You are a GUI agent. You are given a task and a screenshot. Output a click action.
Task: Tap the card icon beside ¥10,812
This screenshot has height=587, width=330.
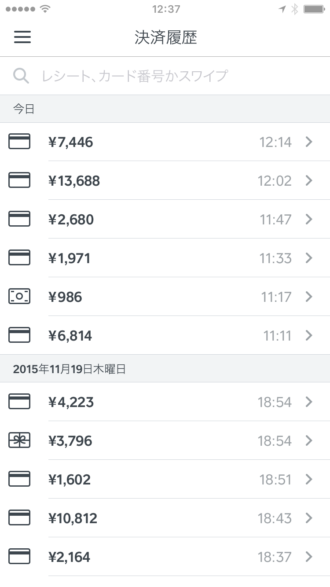19,518
